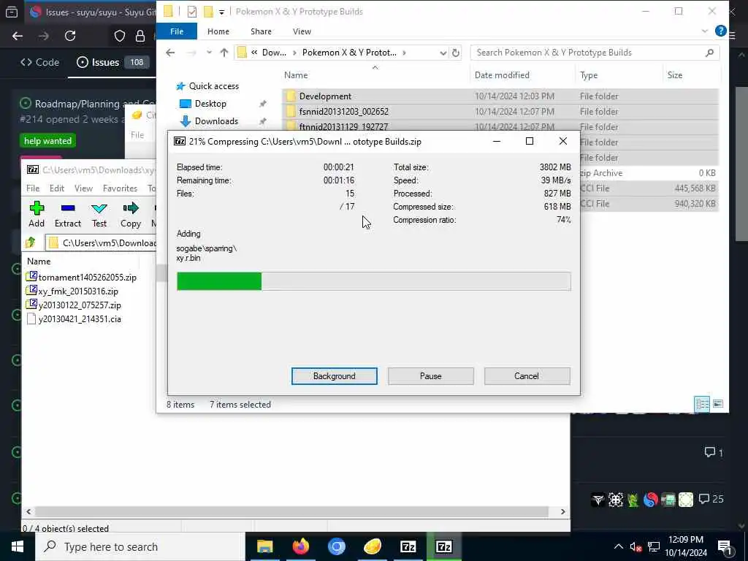This screenshot has width=748, height=561.
Task: Click the Explorer refresh icon
Action: click(x=456, y=53)
